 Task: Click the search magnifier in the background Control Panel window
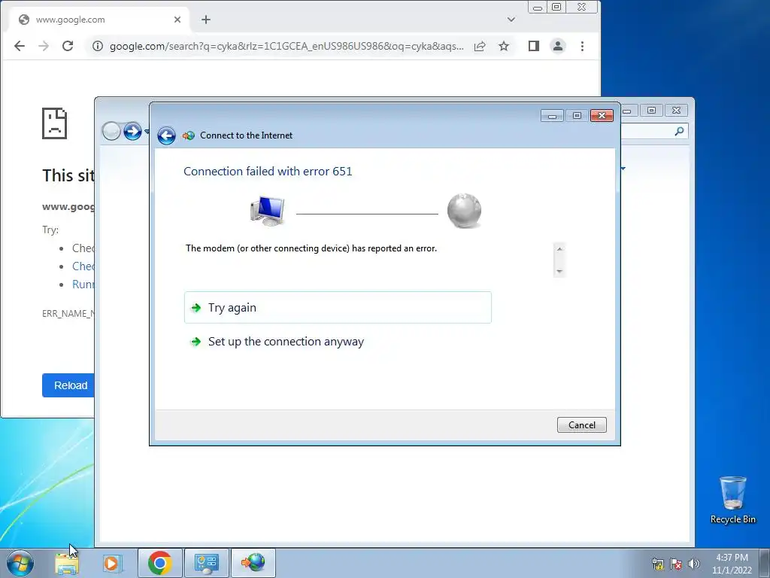point(679,131)
